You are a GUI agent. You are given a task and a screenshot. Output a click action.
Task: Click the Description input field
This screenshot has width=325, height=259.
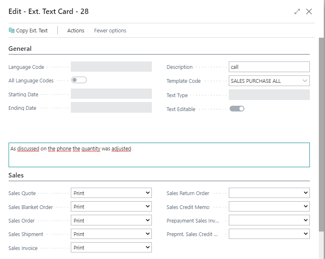coord(269,67)
